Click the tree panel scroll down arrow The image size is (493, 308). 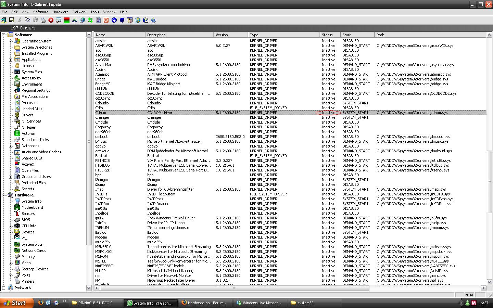(x=89, y=288)
